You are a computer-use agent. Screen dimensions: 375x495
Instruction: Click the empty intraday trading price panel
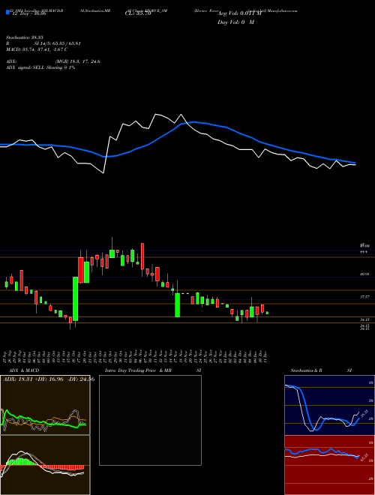coord(150,420)
